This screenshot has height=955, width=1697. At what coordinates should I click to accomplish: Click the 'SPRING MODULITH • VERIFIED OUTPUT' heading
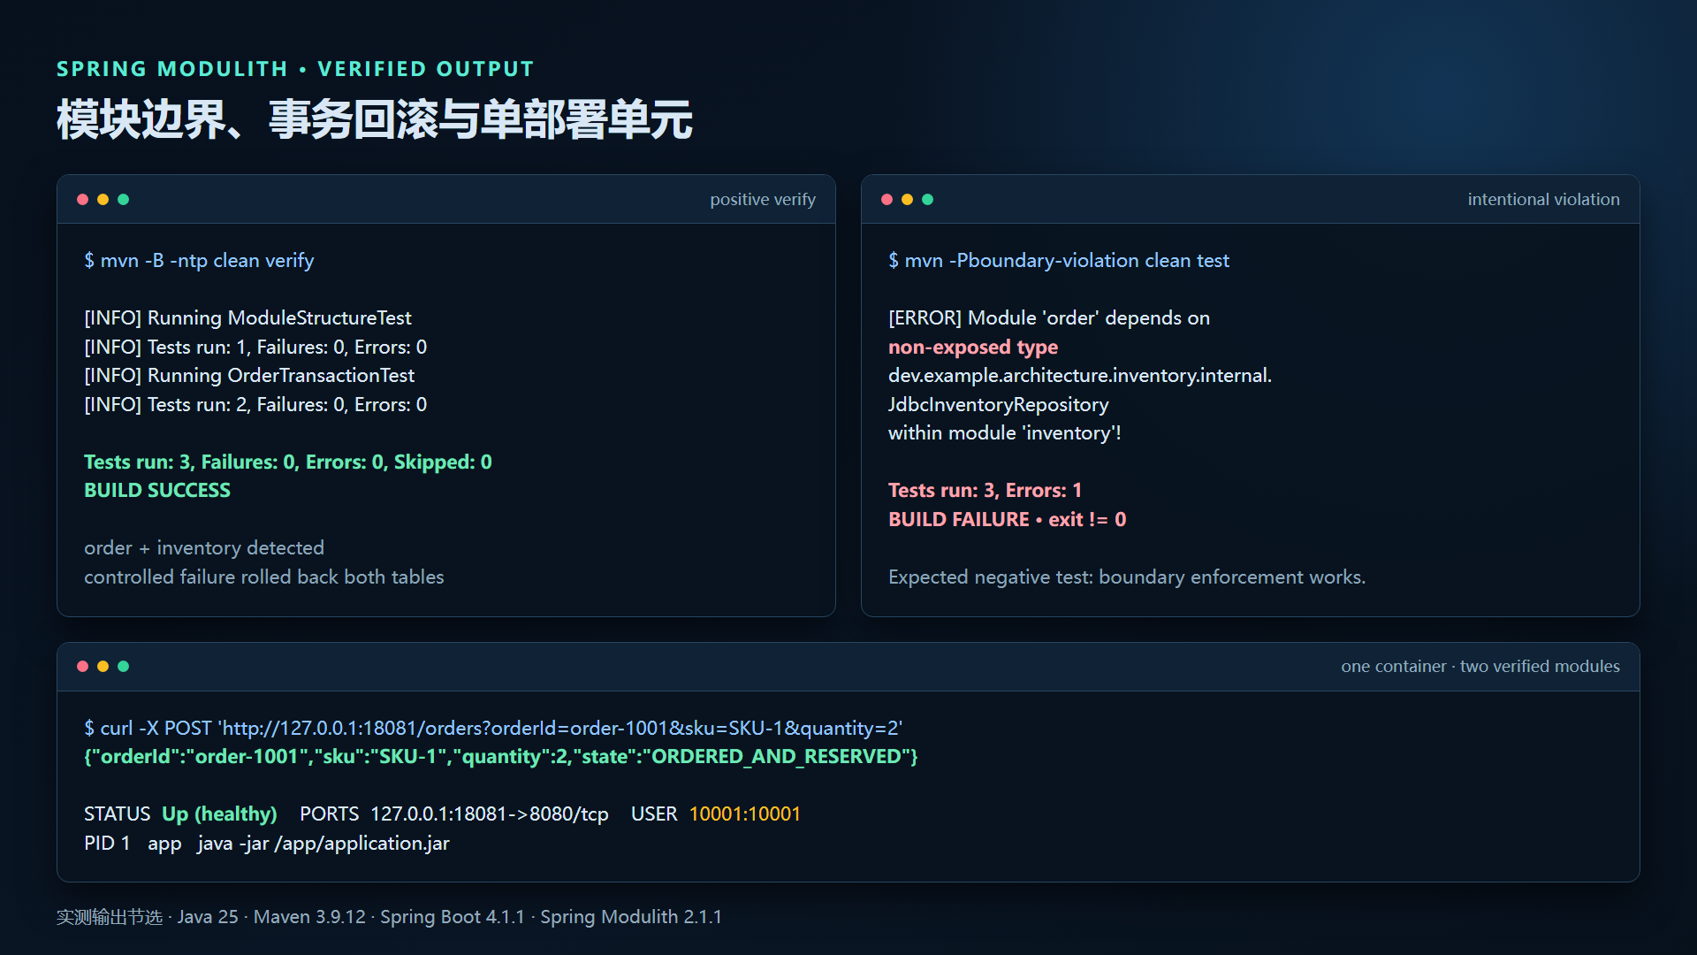point(295,69)
